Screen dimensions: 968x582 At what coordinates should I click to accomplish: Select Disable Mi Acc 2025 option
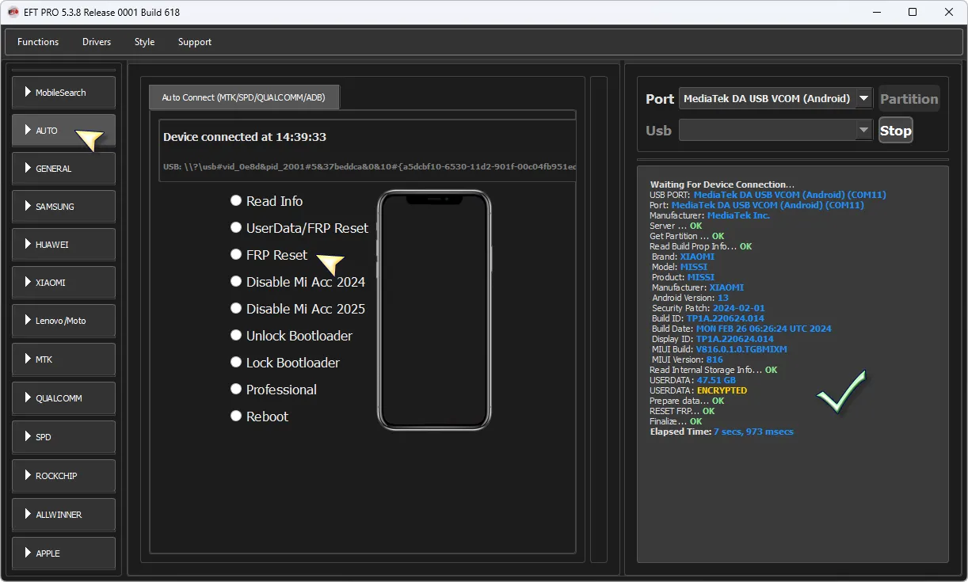point(236,308)
